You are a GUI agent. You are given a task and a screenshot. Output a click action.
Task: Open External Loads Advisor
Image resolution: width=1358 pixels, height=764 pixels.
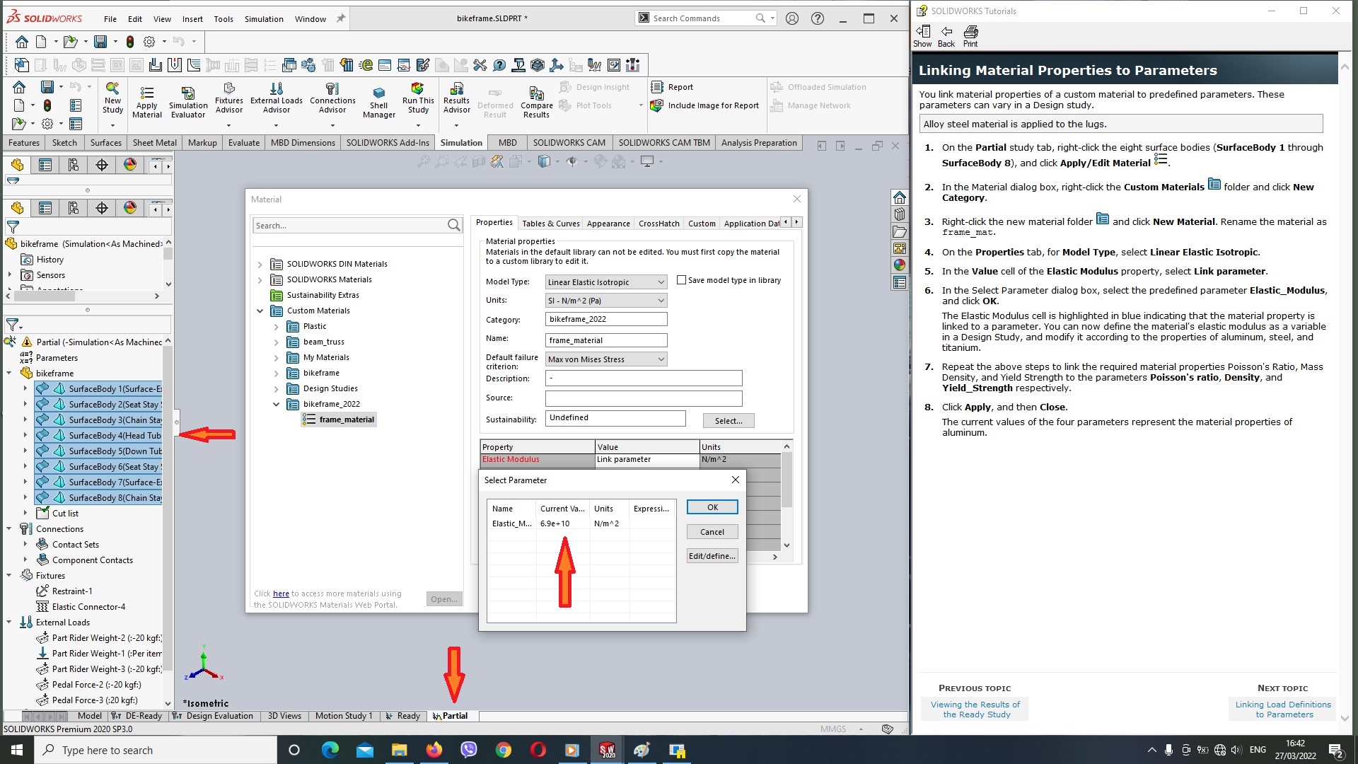276,98
